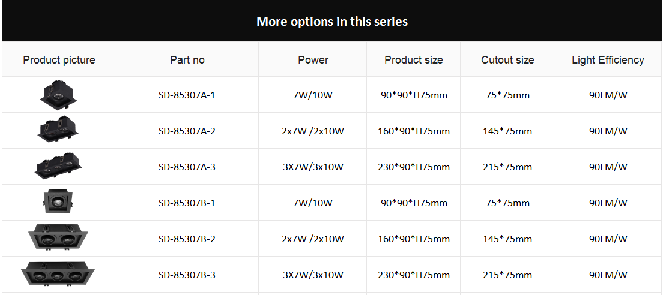Image resolution: width=666 pixels, height=295 pixels.
Task: Click the Product size column header
Action: tap(414, 60)
